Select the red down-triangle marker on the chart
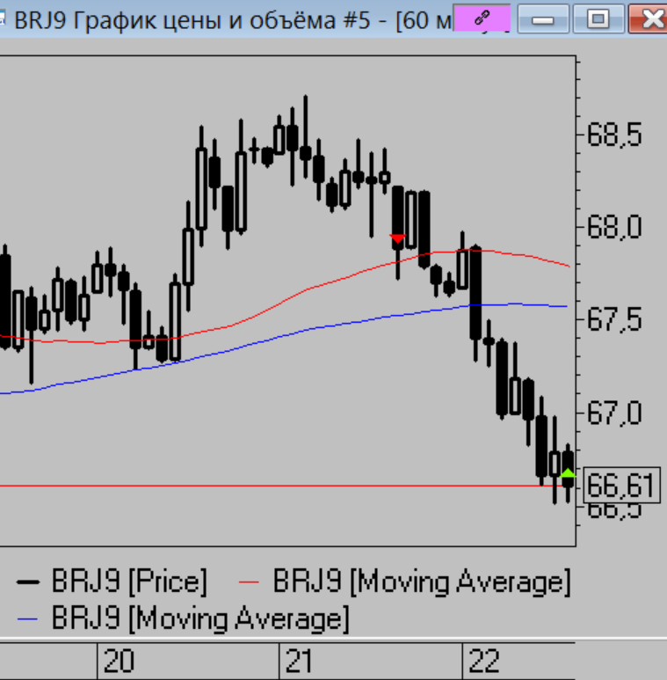667x680 pixels. (397, 239)
